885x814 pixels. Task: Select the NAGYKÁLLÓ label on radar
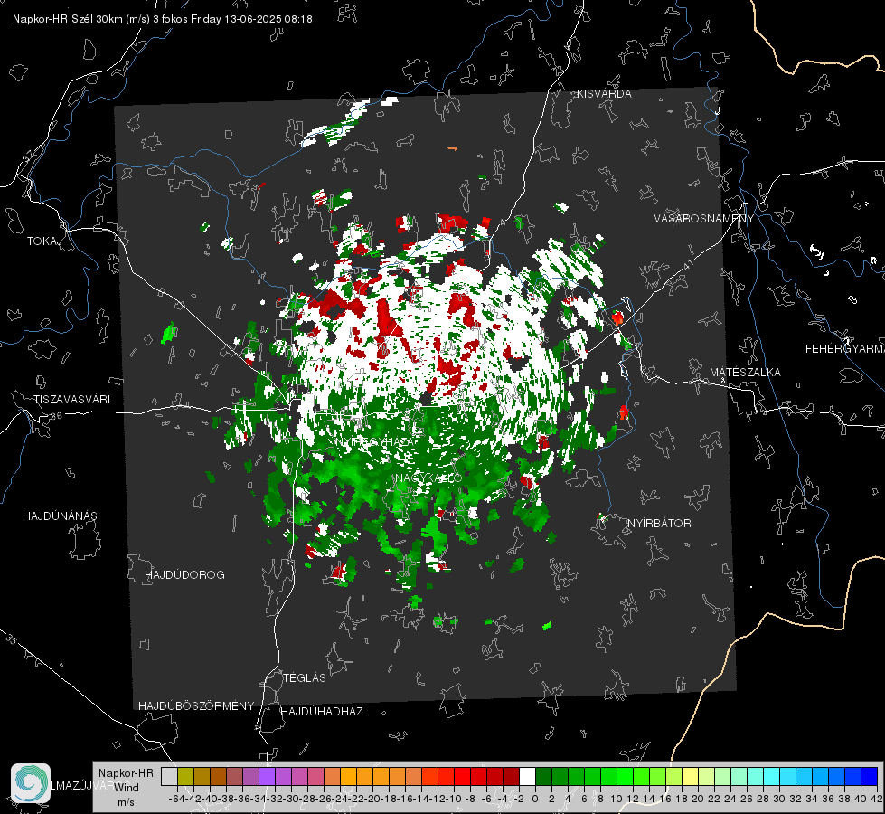click(x=428, y=478)
